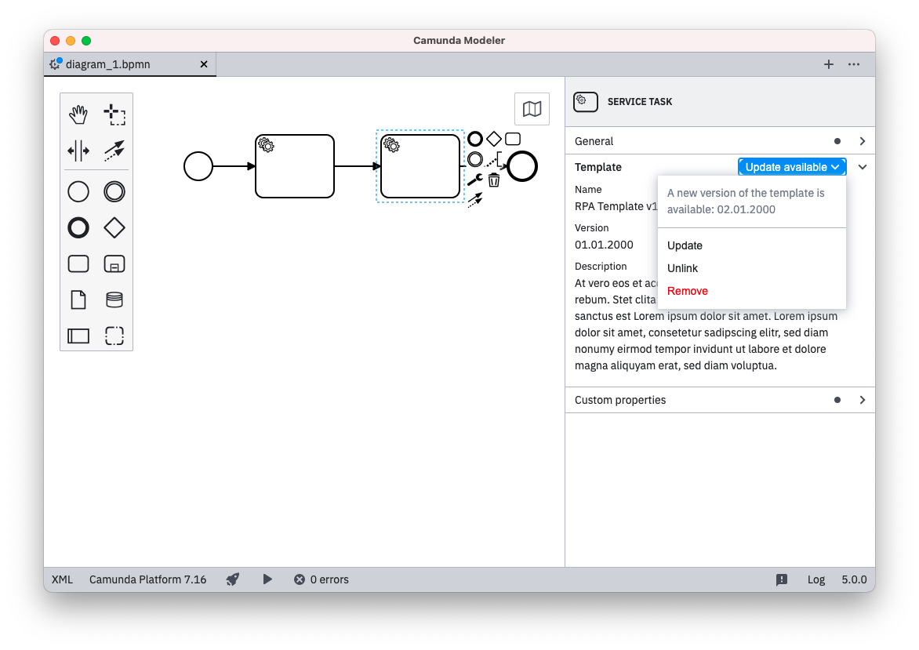Viewport: 919px width, 650px height.
Task: Choose Unlink from template menu
Action: (682, 268)
